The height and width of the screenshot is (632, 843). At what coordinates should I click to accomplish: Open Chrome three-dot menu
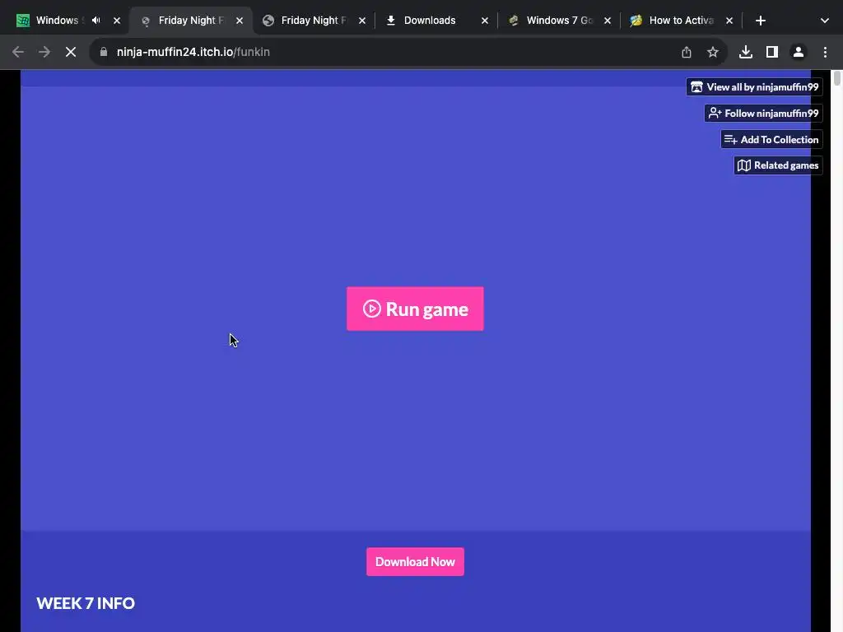pos(825,52)
